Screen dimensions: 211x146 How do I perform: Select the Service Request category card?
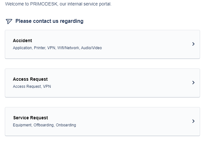[102, 122]
